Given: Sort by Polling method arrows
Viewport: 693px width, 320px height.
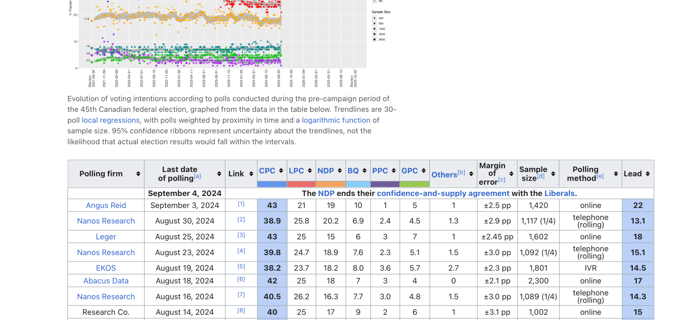Looking at the screenshot, I should (616, 174).
